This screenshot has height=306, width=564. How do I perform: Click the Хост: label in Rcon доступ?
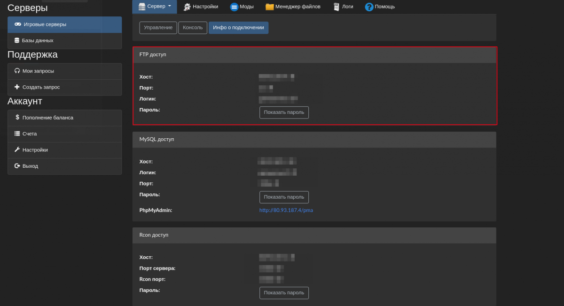click(146, 257)
